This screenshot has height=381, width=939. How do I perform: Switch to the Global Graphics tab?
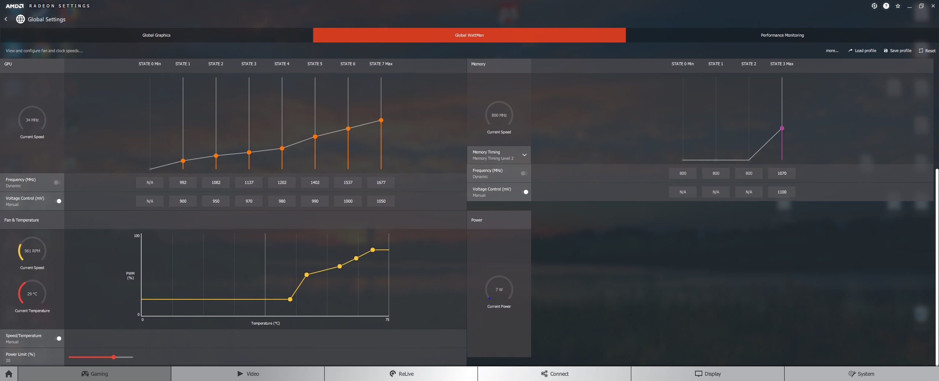(156, 35)
